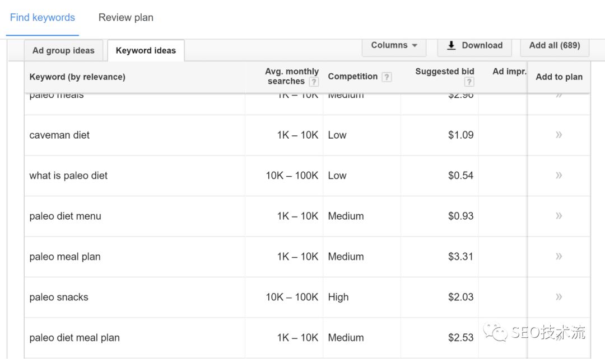The height and width of the screenshot is (359, 605).
Task: Sort by Avg. monthly searches header
Action: tap(291, 72)
